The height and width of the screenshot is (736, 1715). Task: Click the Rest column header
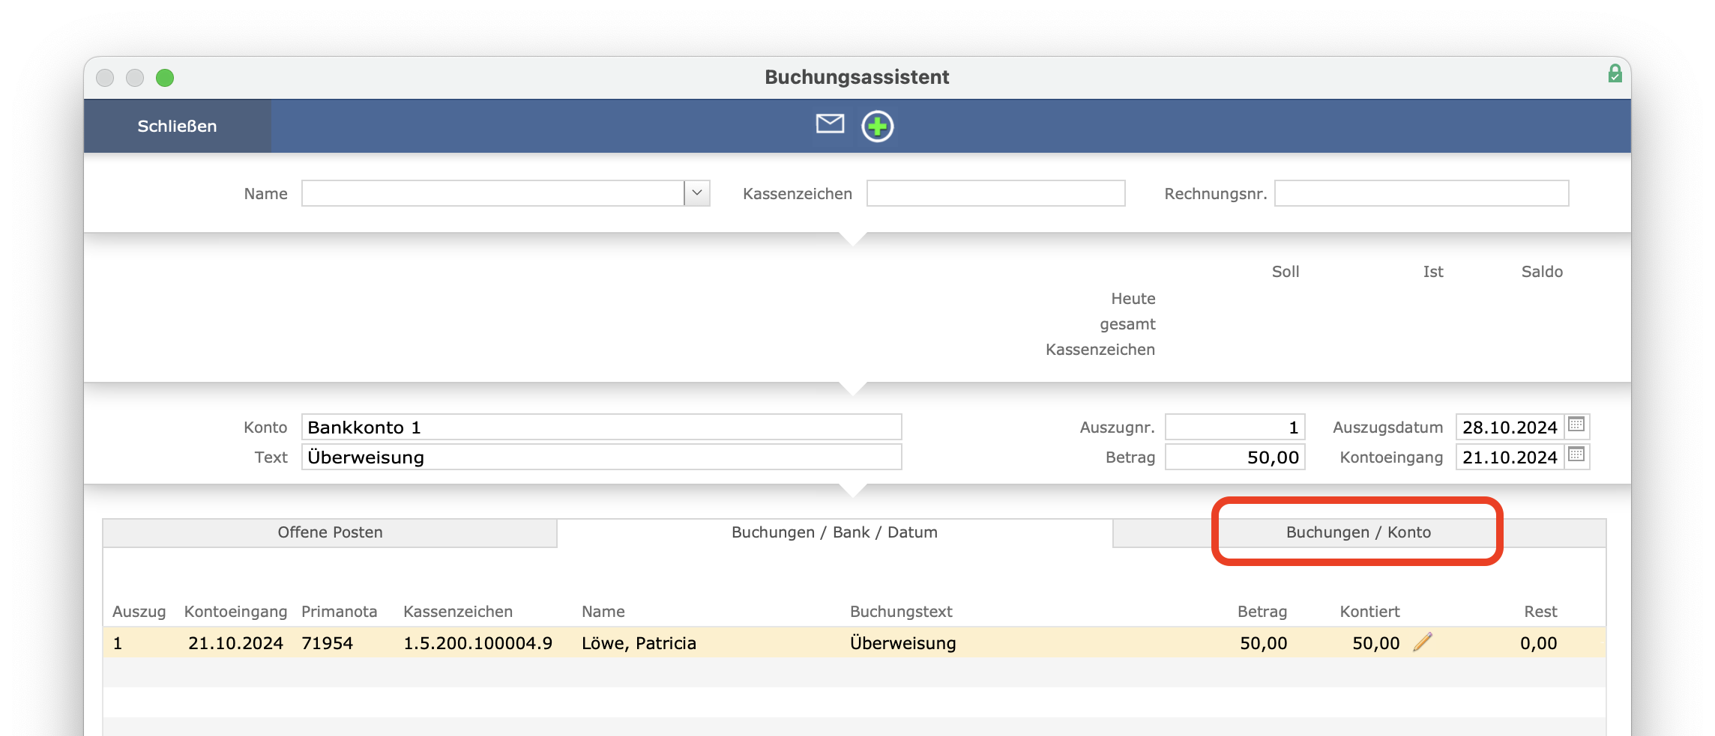click(x=1540, y=612)
